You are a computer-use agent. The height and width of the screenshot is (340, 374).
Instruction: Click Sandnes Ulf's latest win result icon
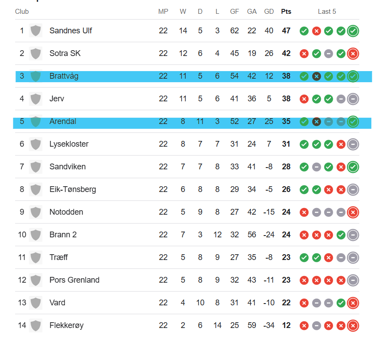tap(353, 31)
